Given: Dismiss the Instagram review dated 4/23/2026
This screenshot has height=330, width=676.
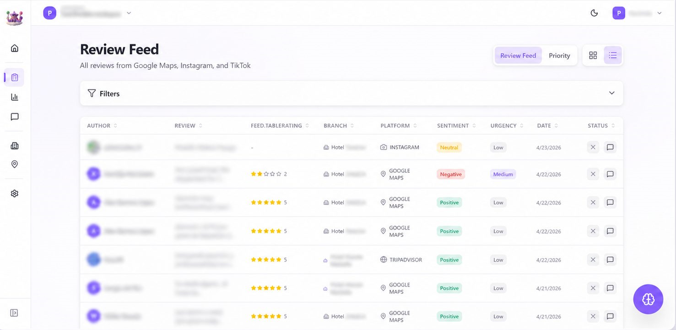Looking at the screenshot, I should click(593, 147).
